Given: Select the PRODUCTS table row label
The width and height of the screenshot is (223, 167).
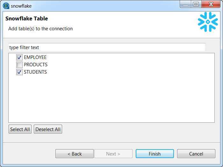Looking at the screenshot, I should pos(36,65).
